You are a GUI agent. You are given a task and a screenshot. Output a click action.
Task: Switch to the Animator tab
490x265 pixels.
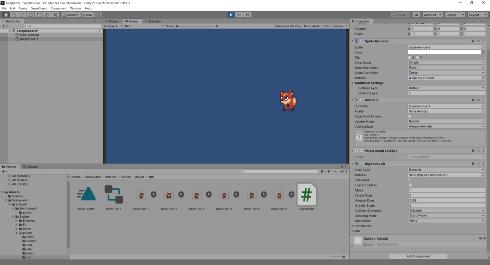152,21
